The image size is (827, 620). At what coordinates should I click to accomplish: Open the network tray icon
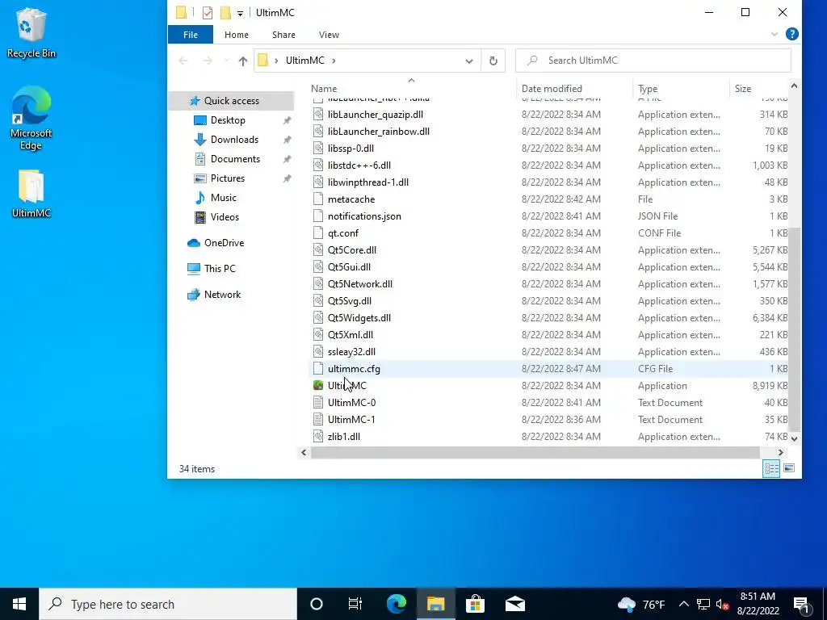click(703, 604)
